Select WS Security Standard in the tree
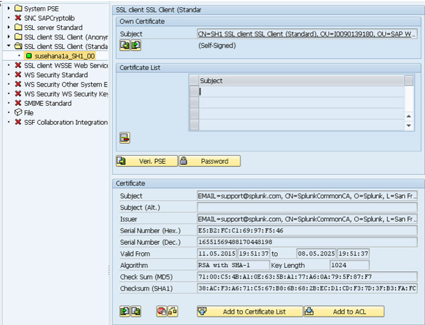Viewport: 425px width, 325px height. [56, 75]
